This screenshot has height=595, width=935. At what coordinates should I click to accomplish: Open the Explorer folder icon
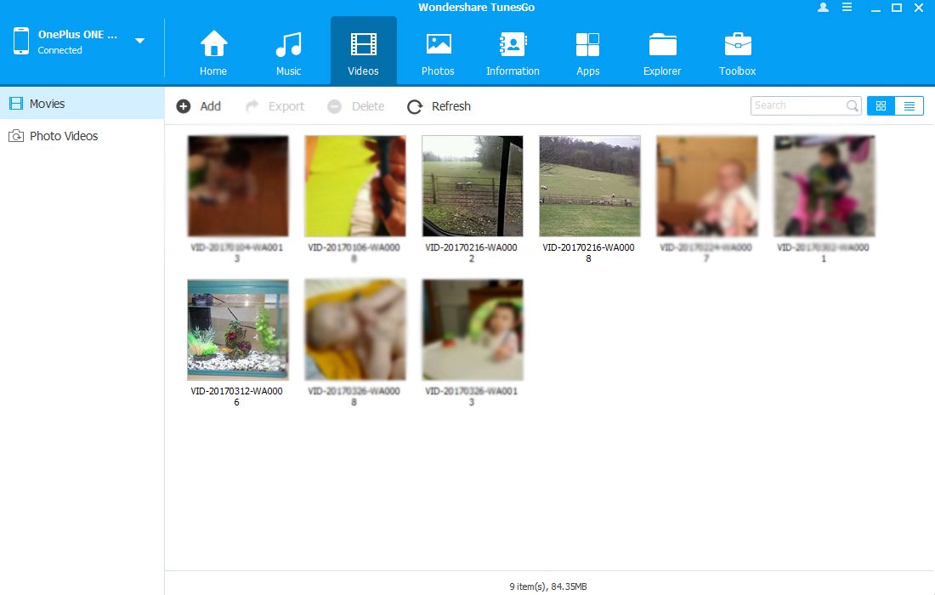tap(662, 45)
